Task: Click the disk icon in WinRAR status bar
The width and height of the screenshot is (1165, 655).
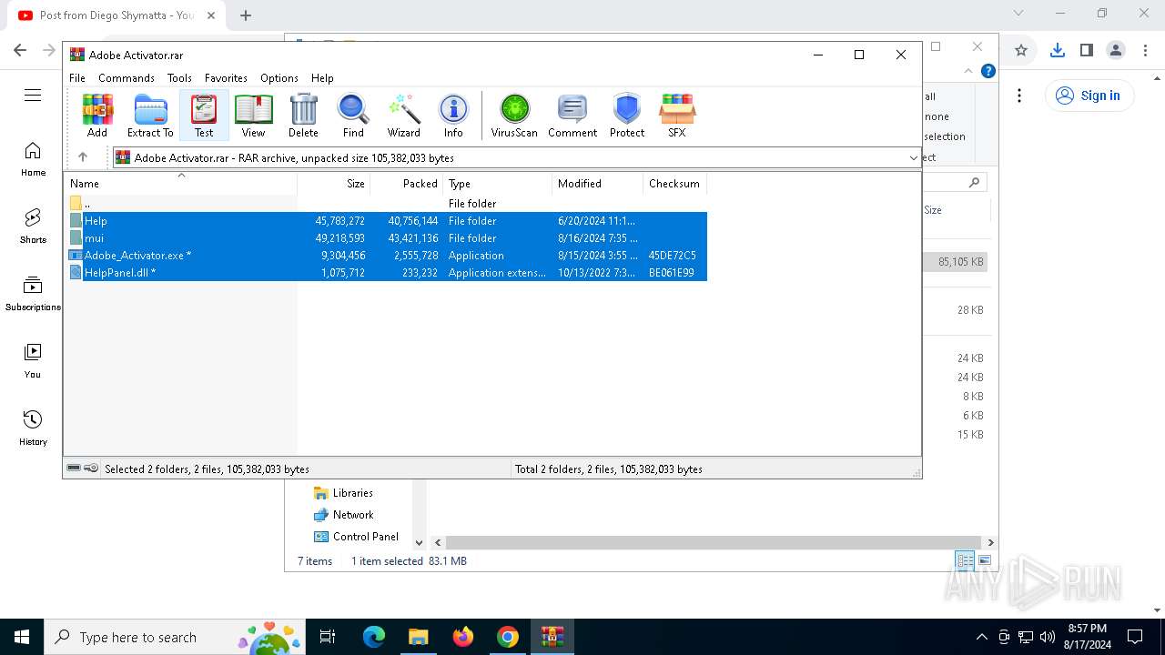Action: tap(74, 469)
